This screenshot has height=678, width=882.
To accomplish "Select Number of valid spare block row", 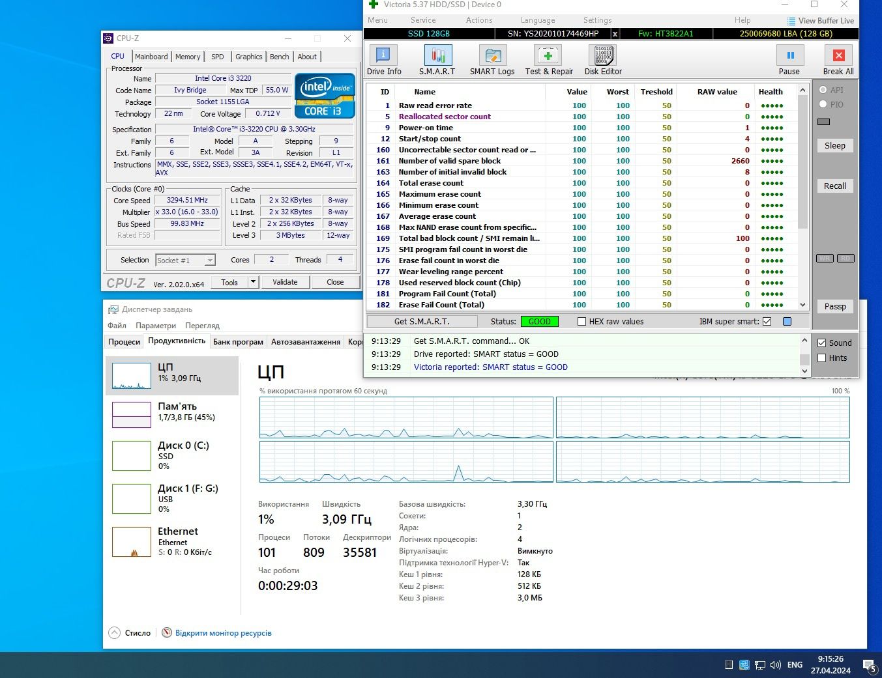I will (x=581, y=161).
